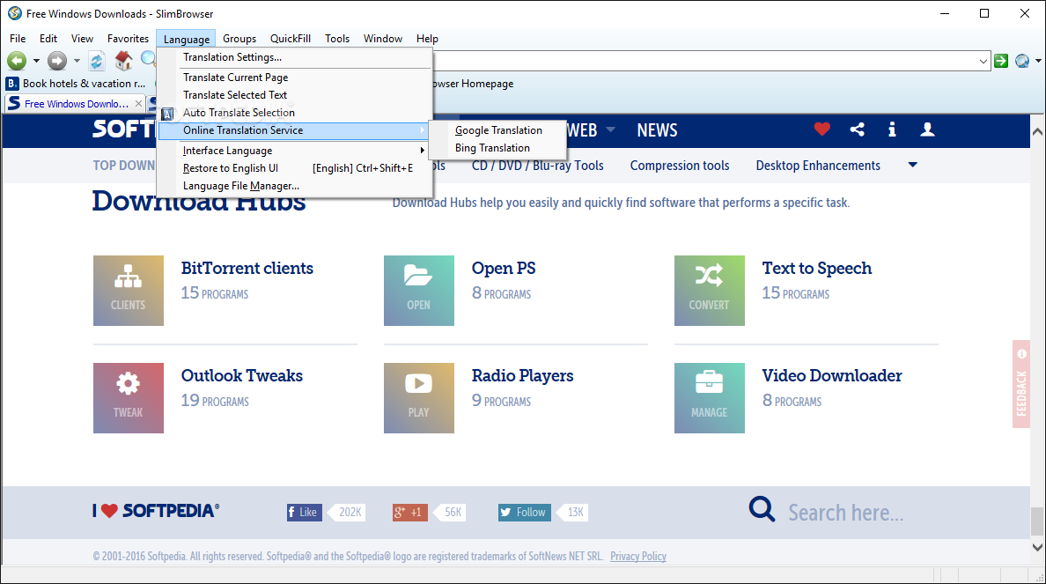Open the user account icon in header

[x=927, y=129]
